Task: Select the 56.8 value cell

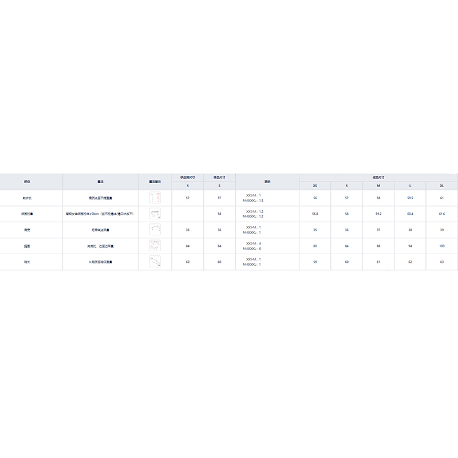Action: tap(315, 214)
